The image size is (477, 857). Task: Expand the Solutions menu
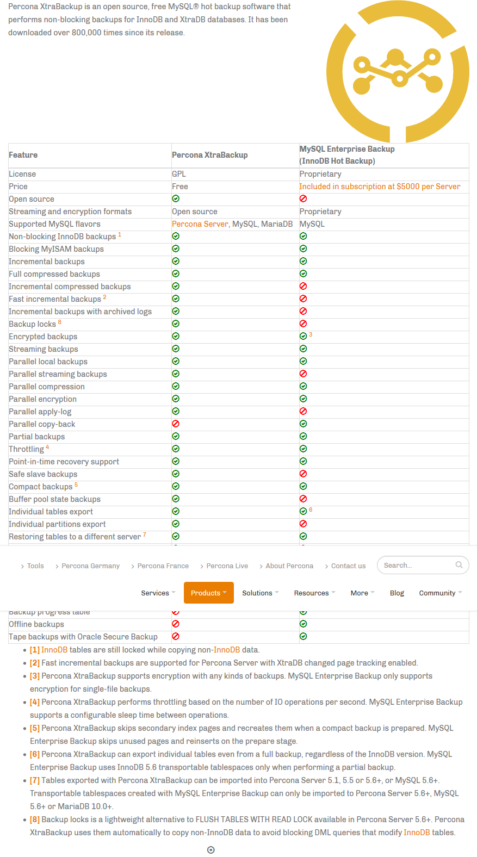[x=261, y=593]
